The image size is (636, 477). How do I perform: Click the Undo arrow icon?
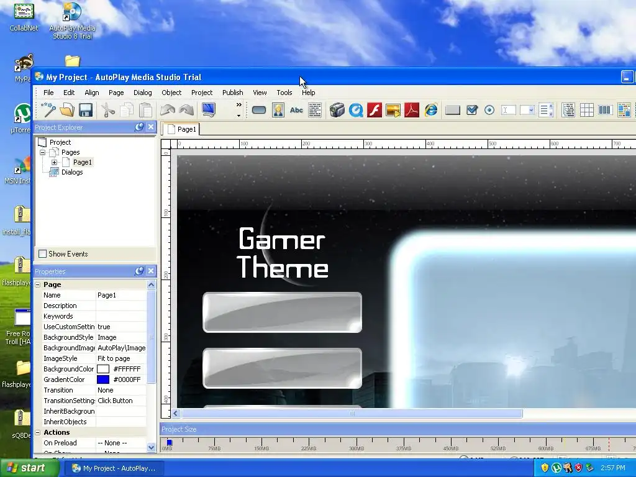tap(168, 110)
